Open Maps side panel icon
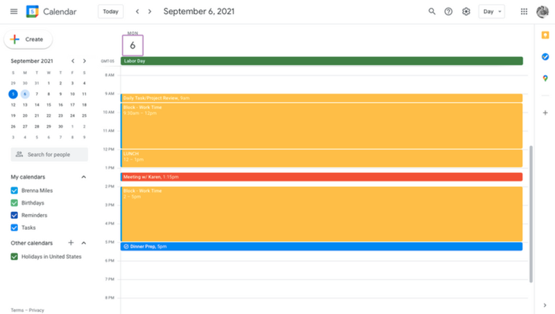555x314 pixels. coord(545,78)
